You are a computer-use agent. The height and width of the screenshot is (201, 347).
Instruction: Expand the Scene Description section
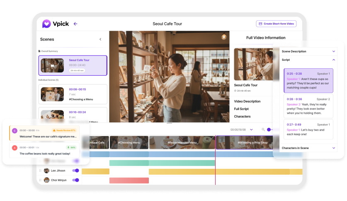(334, 51)
